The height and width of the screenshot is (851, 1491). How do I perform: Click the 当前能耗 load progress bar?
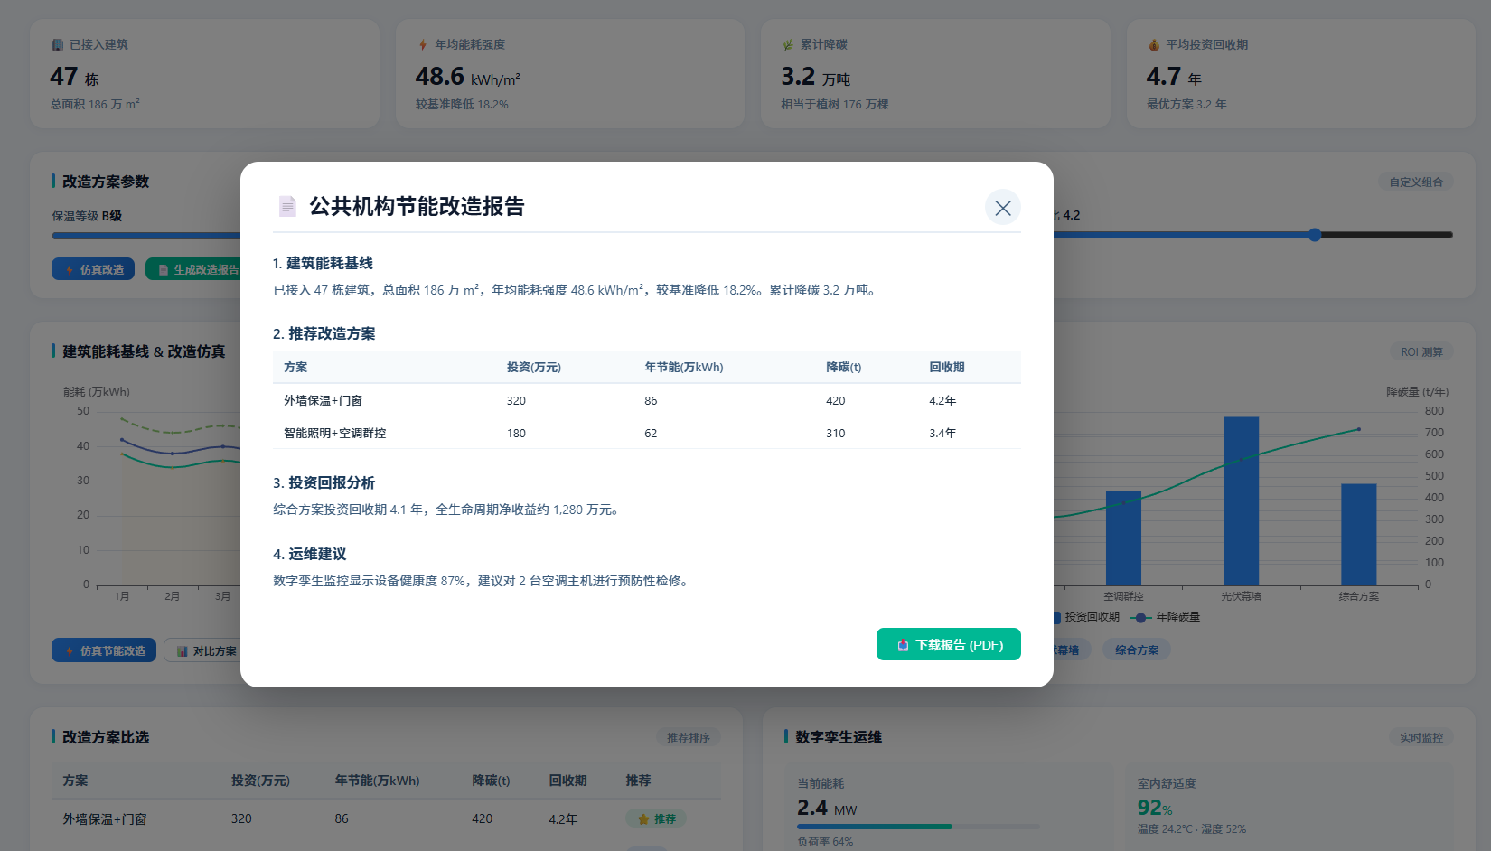(918, 826)
